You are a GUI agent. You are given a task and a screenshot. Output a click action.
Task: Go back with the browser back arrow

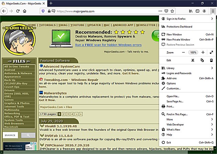point(4,11)
